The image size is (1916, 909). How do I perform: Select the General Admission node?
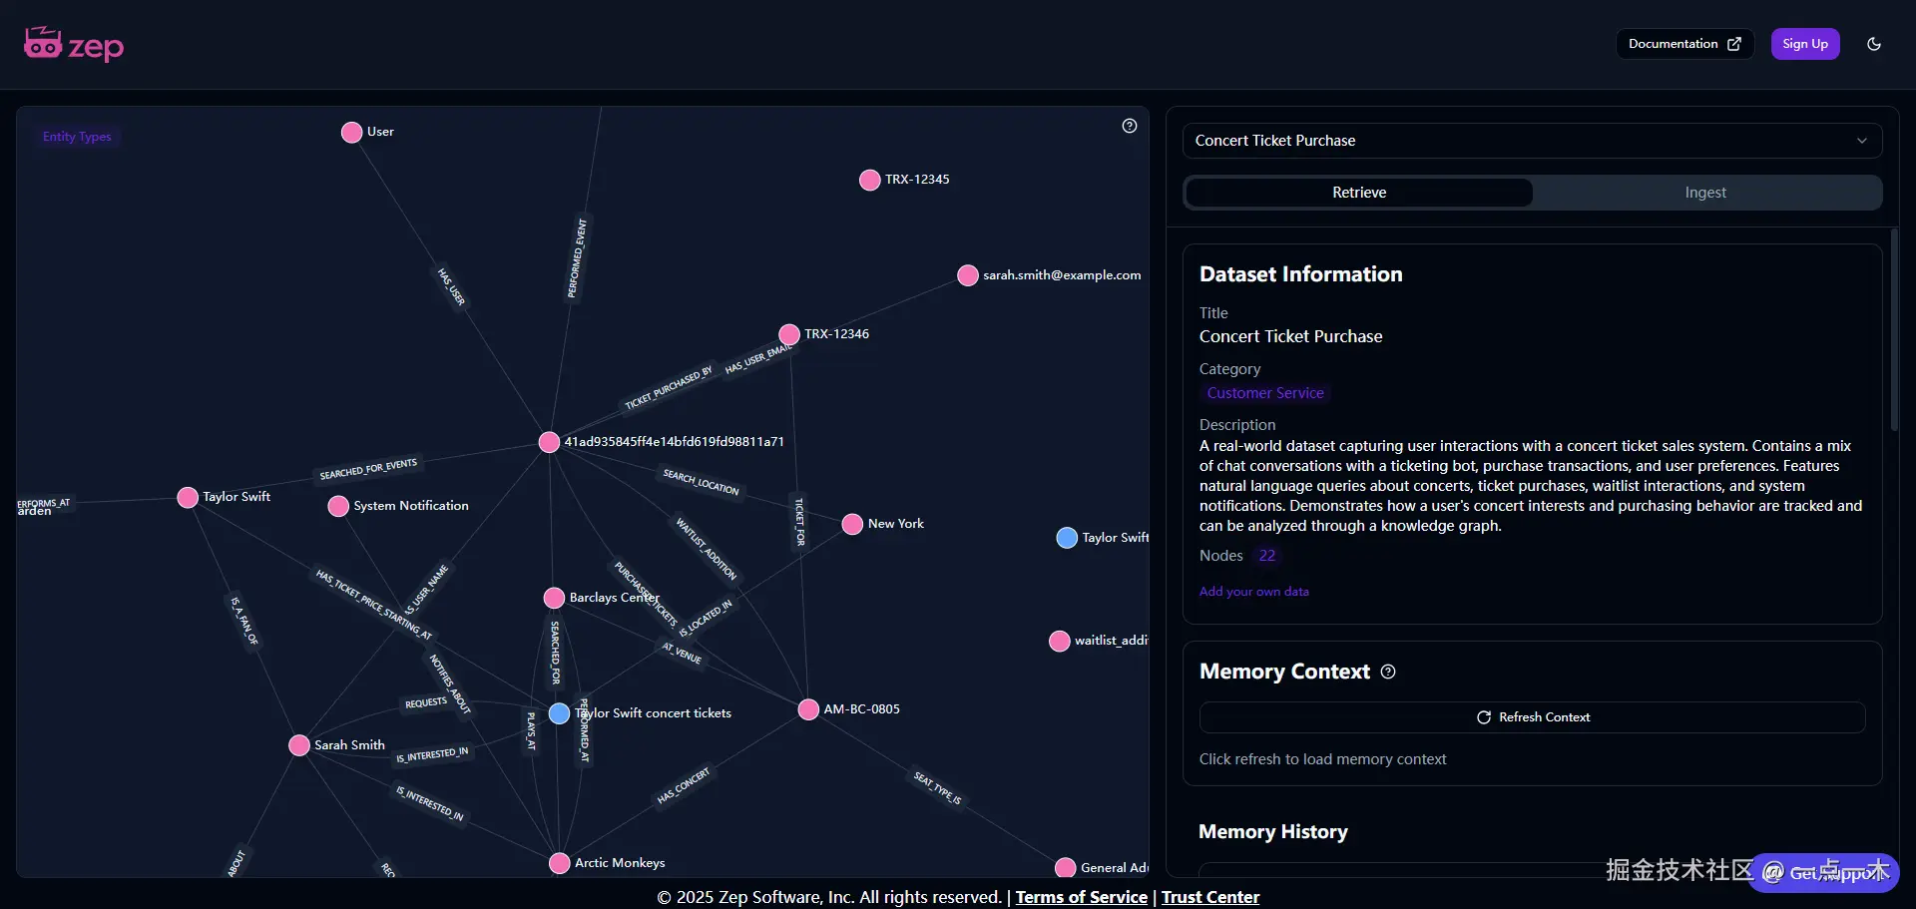point(1066,867)
